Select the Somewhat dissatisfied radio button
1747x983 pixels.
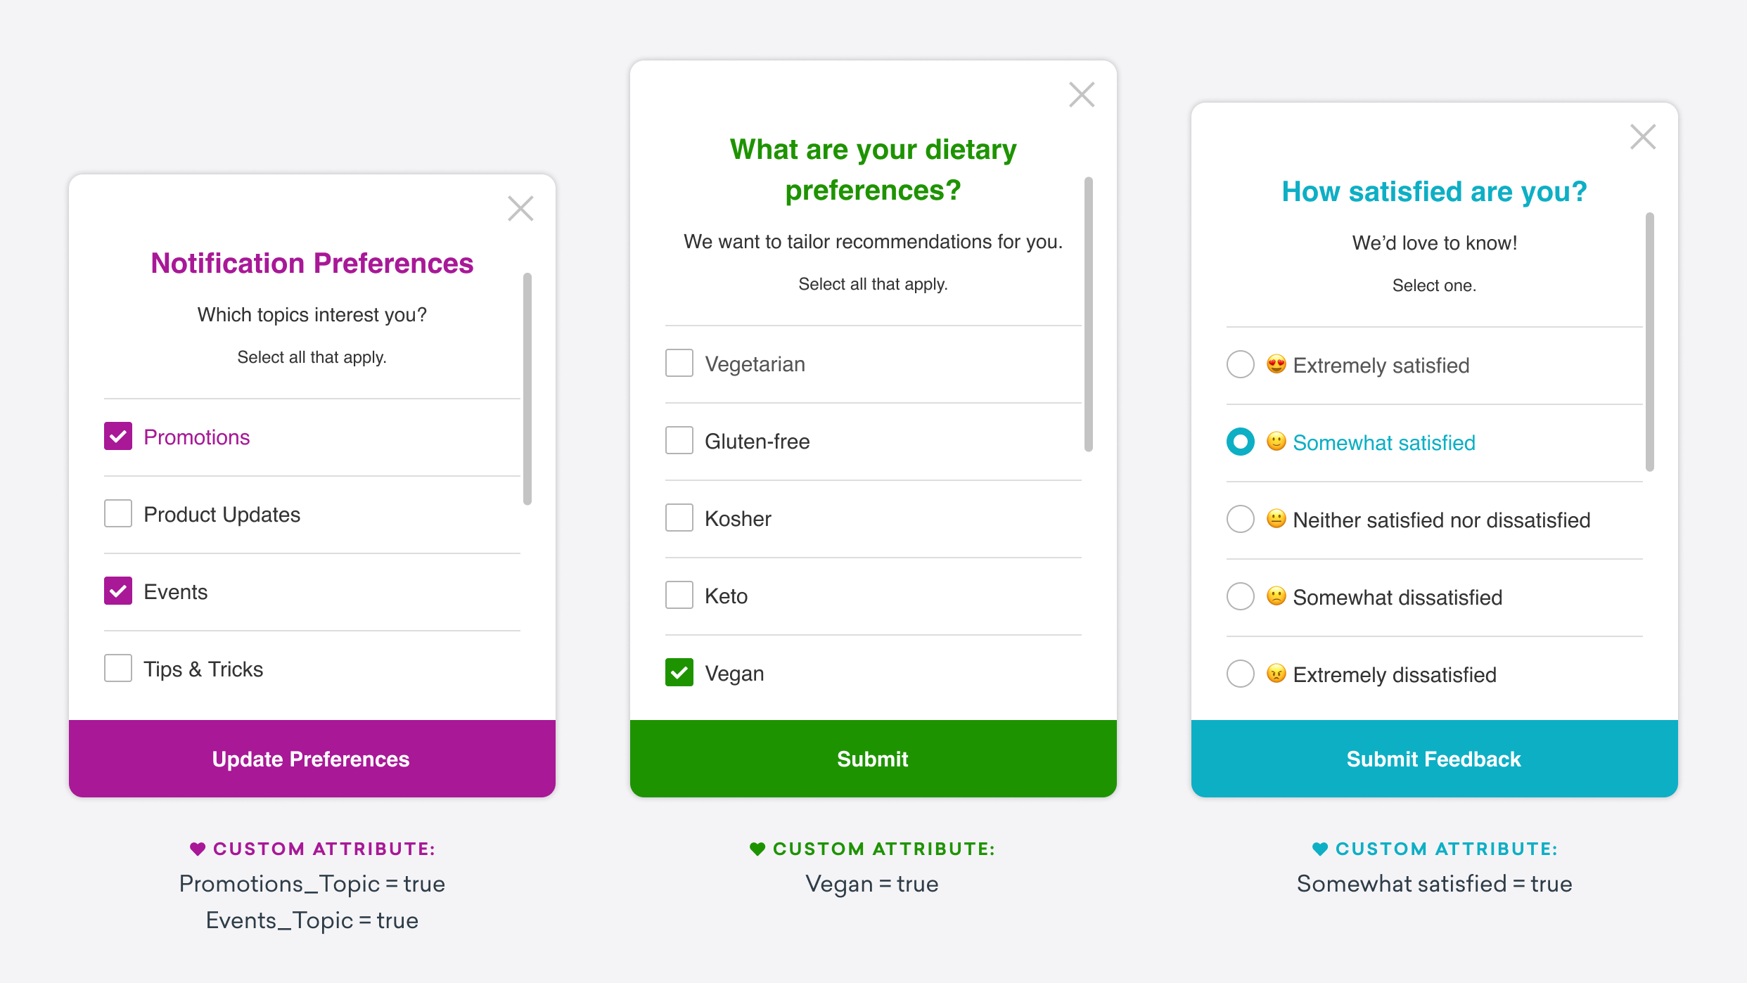point(1241,596)
